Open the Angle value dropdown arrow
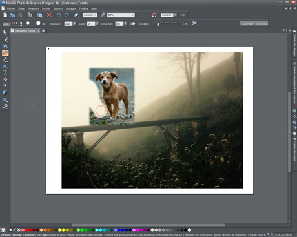 (97, 24)
